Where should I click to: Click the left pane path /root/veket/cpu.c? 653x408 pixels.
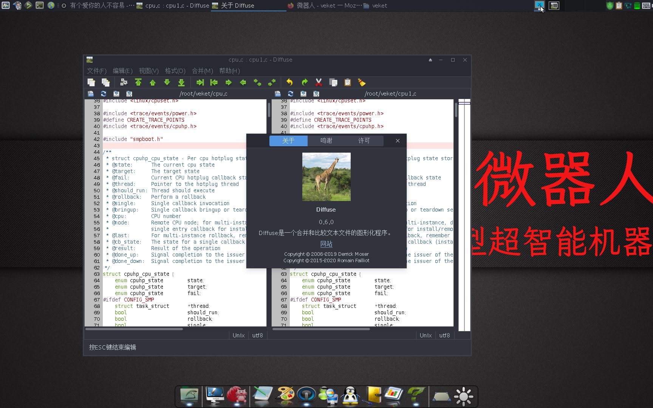(203, 94)
